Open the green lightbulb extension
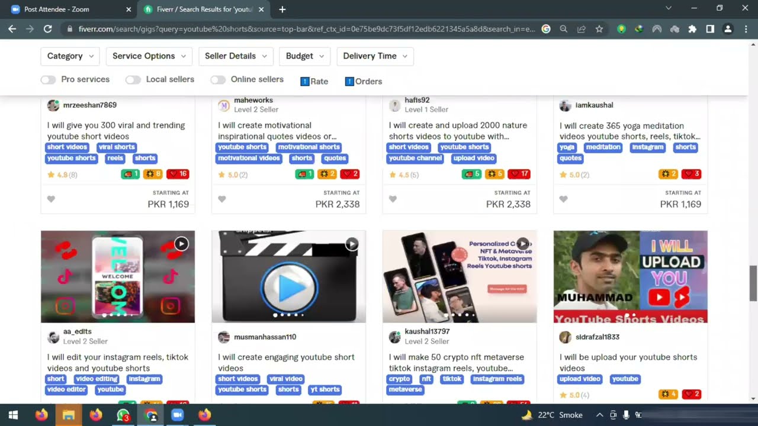Image resolution: width=758 pixels, height=426 pixels. coord(621,28)
